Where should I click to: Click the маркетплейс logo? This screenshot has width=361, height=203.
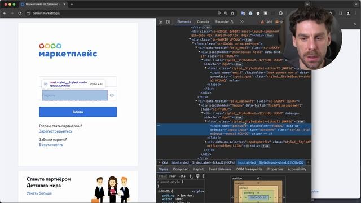coord(68,50)
